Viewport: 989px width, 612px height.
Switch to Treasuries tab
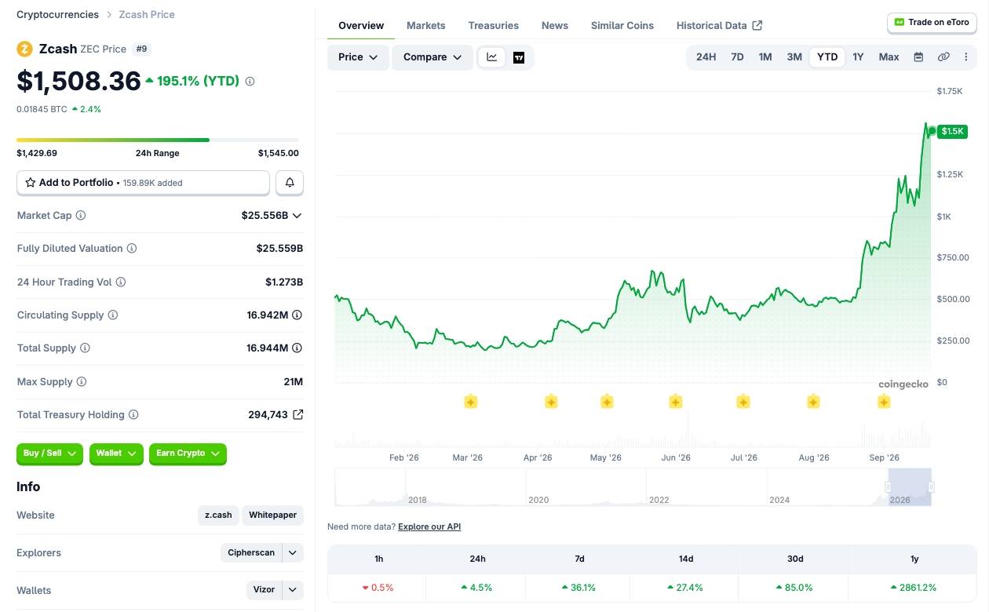pyautogui.click(x=494, y=25)
